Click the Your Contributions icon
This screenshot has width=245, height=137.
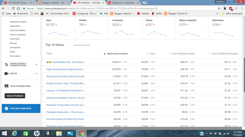pyautogui.click(x=7, y=86)
